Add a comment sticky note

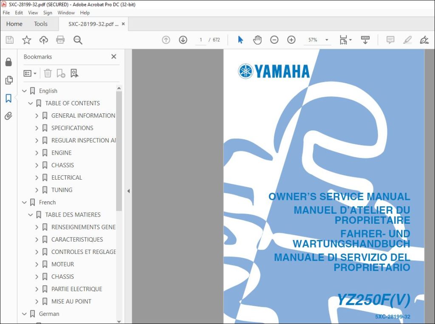[x=390, y=40]
